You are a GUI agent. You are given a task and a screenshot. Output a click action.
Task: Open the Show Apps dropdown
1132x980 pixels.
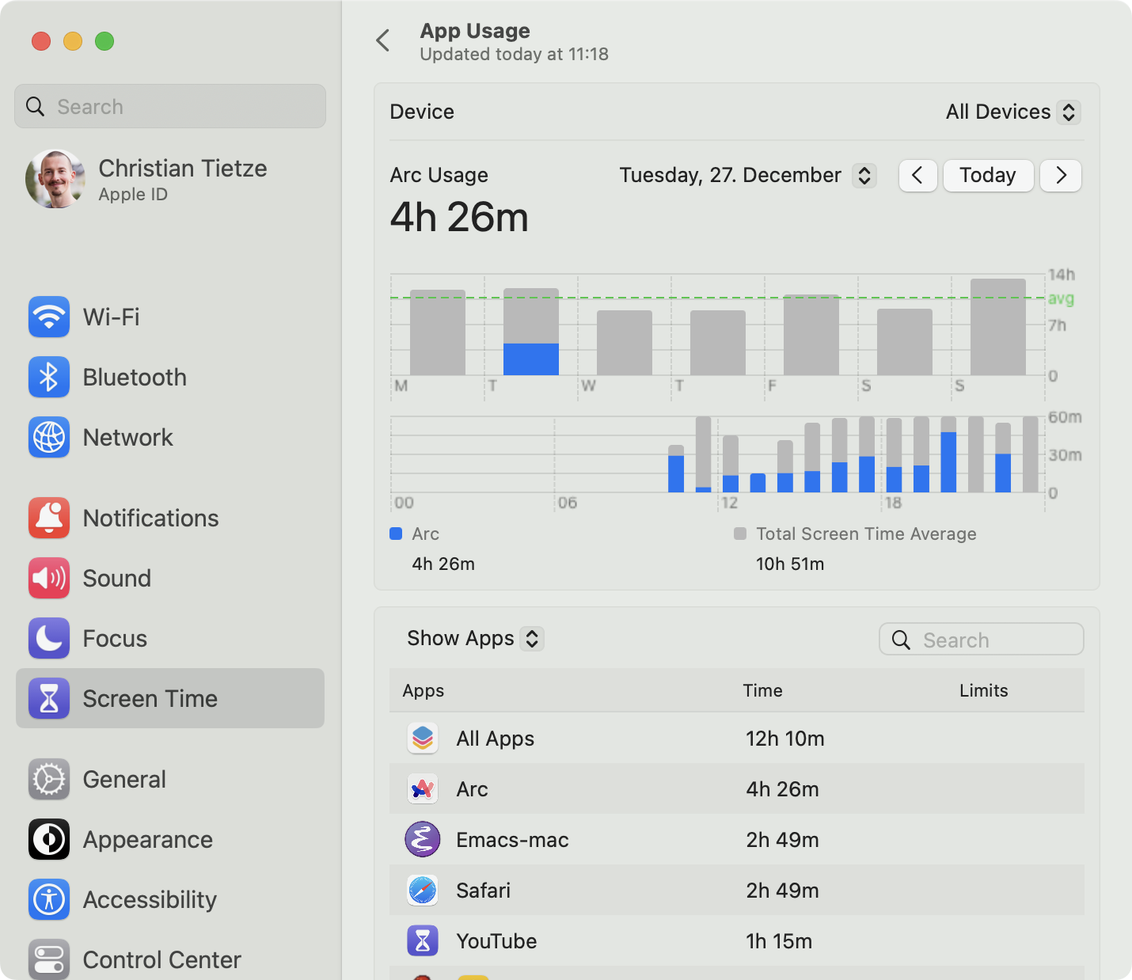coord(473,638)
